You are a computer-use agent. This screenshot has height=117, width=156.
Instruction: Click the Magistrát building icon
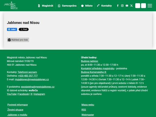click(39, 6)
